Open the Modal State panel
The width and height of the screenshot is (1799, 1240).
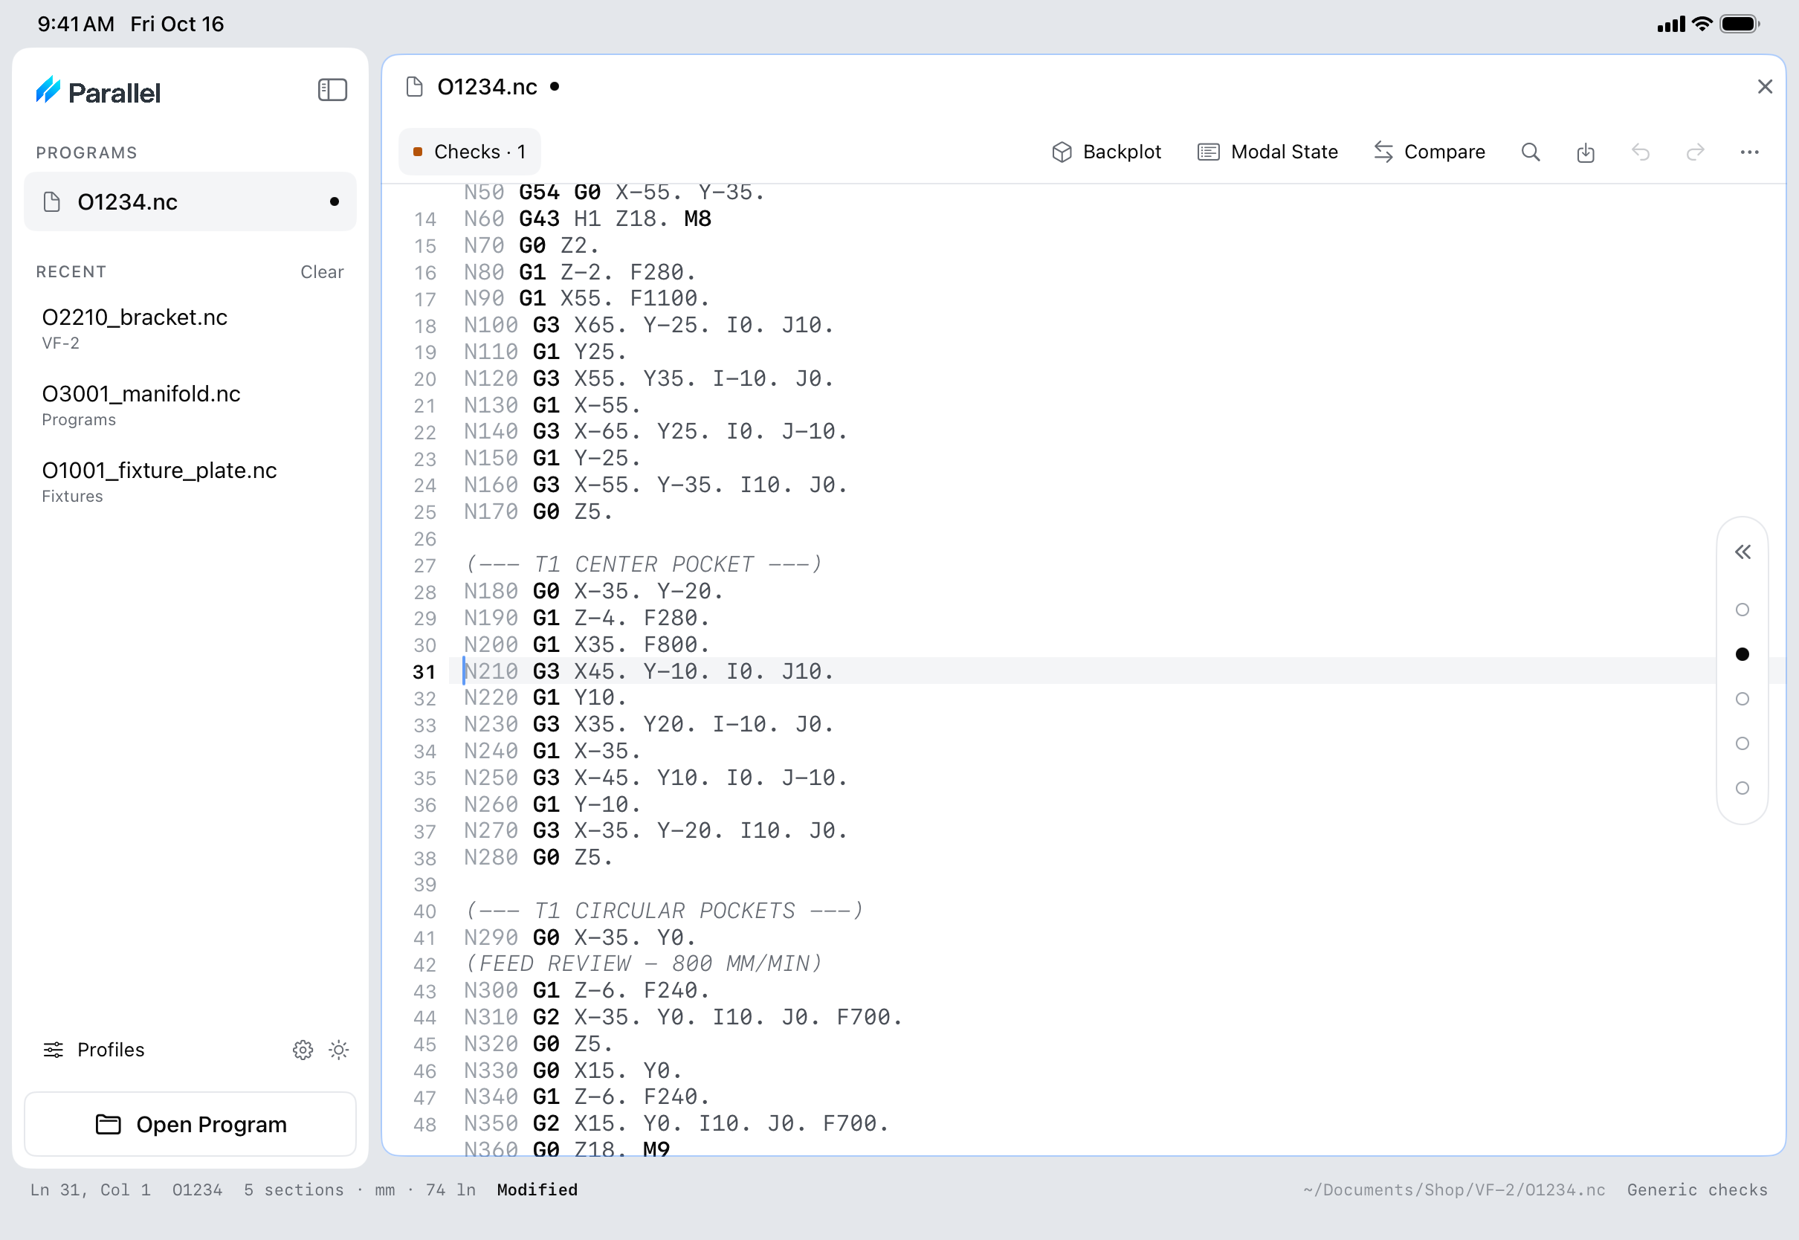(x=1267, y=152)
